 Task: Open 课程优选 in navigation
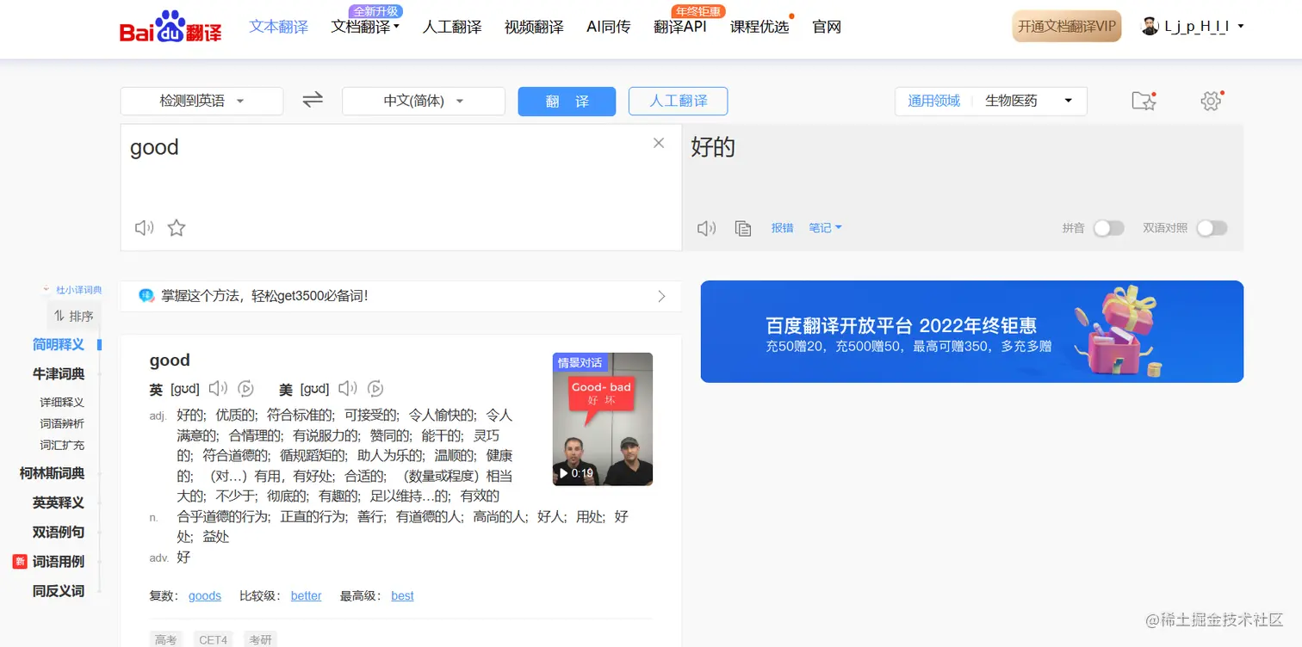[x=759, y=27]
